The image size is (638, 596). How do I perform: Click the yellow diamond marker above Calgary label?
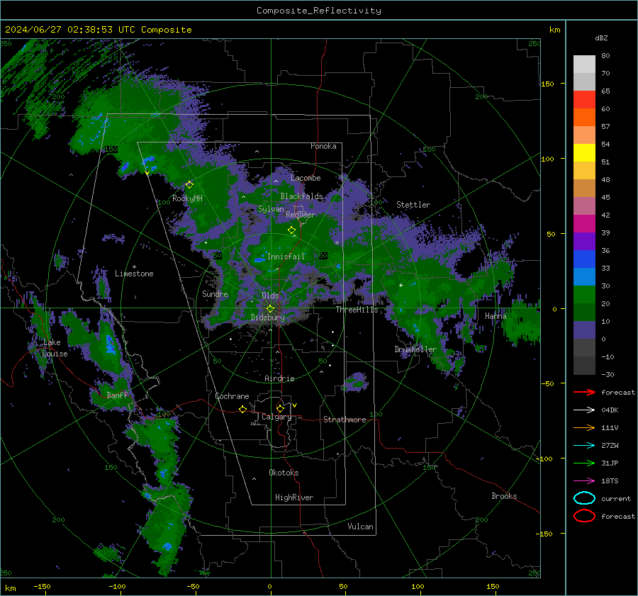pos(280,408)
